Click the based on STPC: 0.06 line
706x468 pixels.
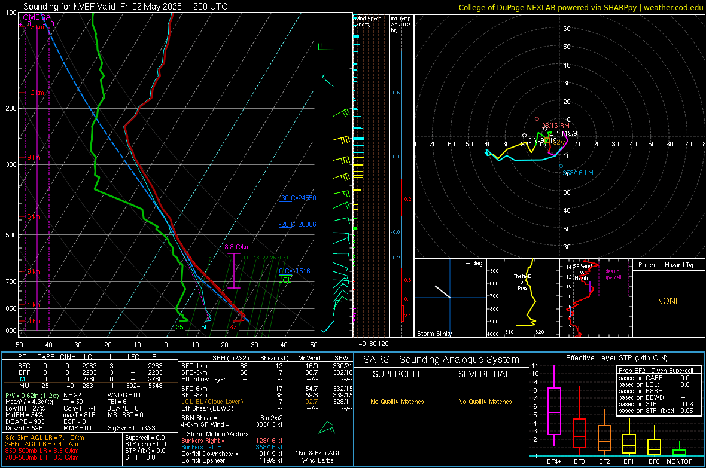point(656,404)
